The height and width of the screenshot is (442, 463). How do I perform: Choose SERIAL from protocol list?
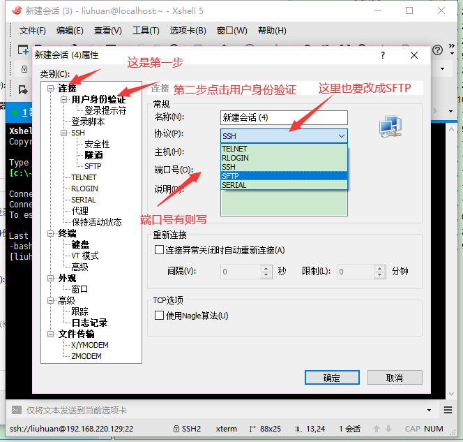coord(284,185)
